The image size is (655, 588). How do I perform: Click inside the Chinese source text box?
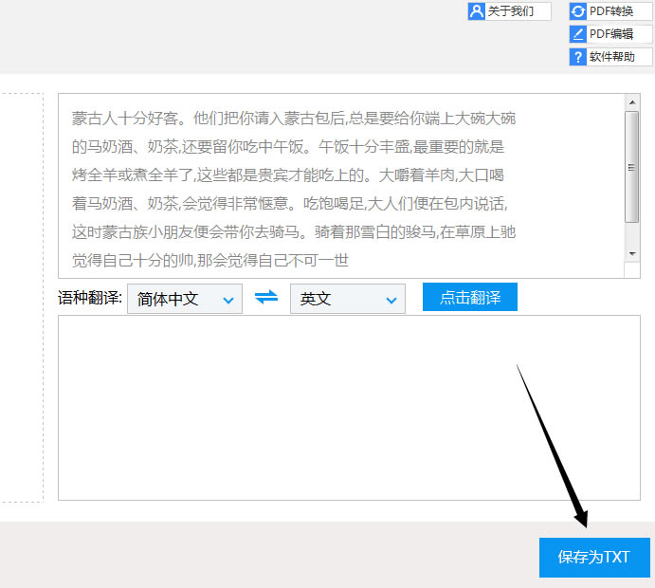point(341,186)
